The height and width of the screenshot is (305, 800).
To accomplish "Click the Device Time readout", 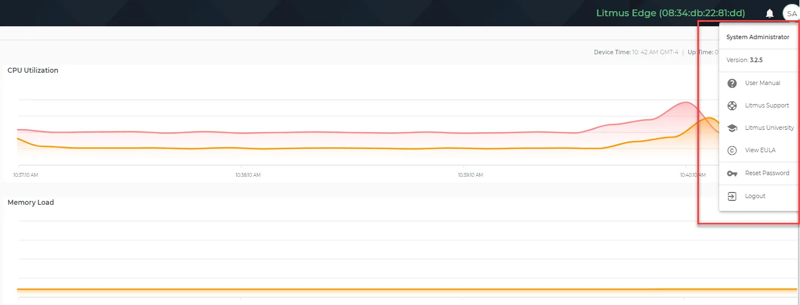I will pyautogui.click(x=636, y=52).
